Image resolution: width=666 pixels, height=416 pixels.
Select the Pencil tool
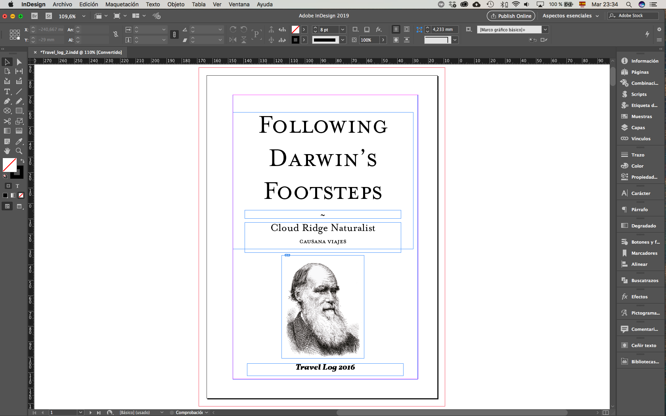tap(19, 101)
